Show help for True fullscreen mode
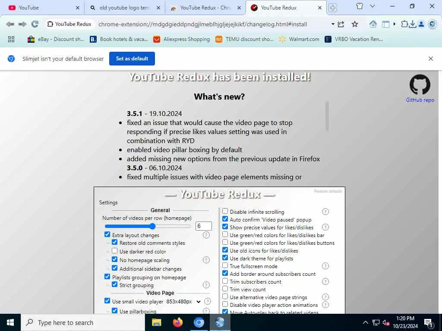 (325, 266)
